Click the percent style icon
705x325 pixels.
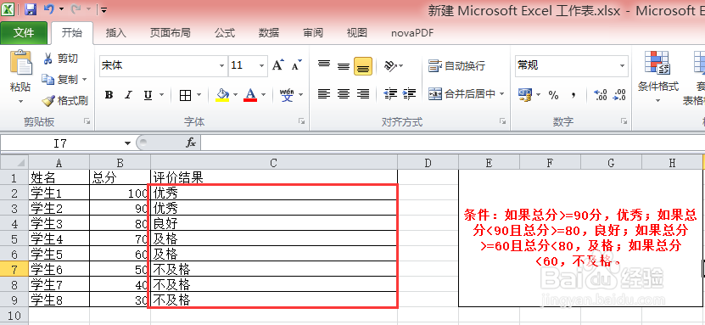(553, 95)
